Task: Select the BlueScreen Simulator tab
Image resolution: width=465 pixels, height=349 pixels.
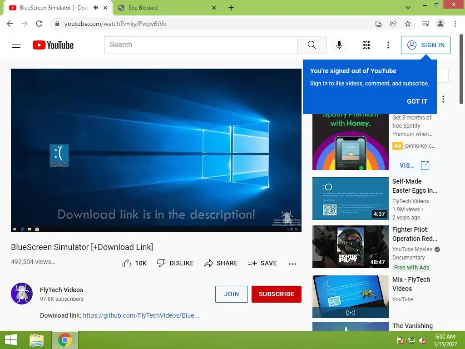Action: coord(54,8)
